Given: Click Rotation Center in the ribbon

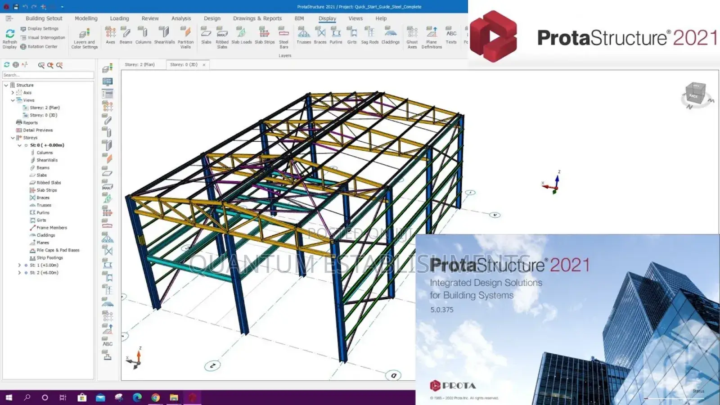Looking at the screenshot, I should [39, 47].
